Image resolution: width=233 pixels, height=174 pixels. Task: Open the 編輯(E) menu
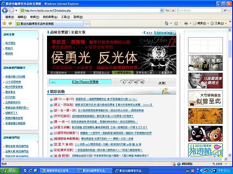(22, 17)
